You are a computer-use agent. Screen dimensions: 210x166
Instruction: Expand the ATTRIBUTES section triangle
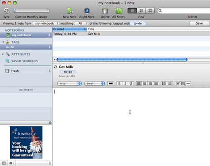pyautogui.click(x=3, y=54)
